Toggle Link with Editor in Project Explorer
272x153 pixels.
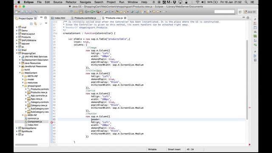tap(36, 24)
